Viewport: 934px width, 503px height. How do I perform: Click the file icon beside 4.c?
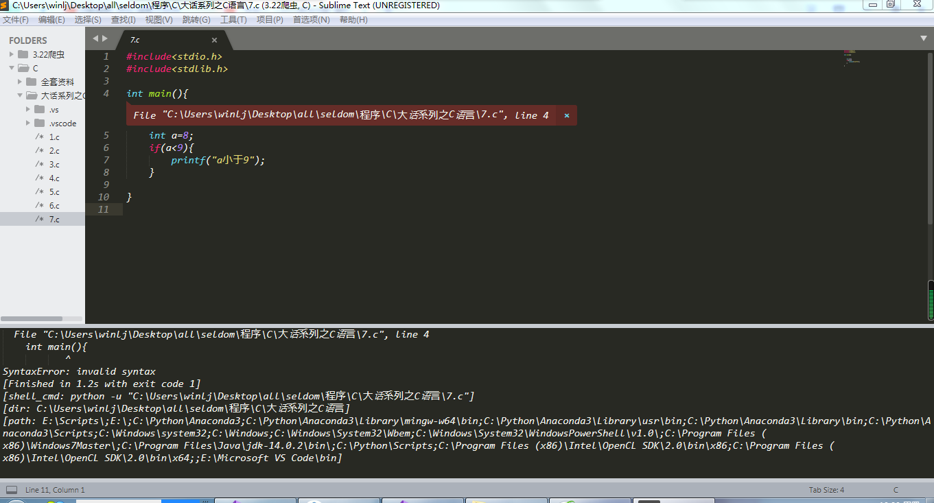(x=39, y=178)
